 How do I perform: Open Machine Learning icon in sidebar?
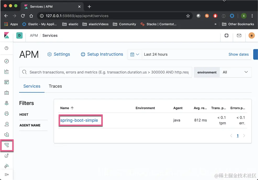[6, 114]
